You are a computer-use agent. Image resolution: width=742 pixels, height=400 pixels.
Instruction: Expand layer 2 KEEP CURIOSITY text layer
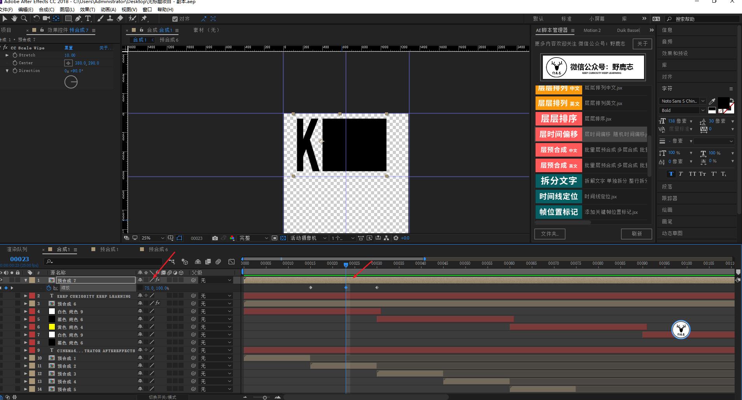pyautogui.click(x=26, y=296)
